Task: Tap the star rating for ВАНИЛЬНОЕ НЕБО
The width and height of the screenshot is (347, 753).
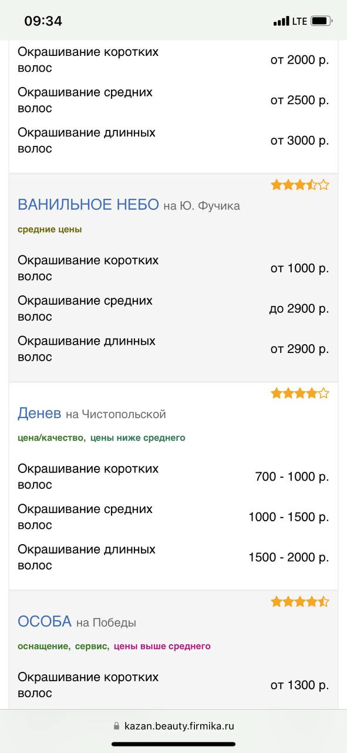Action: tap(300, 185)
